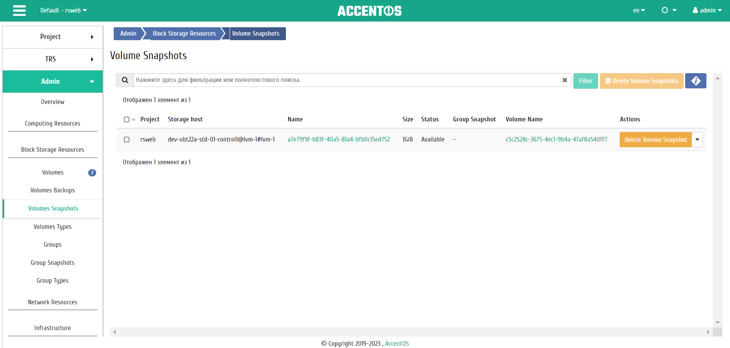Open Computing Resources in sidebar
This screenshot has width=730, height=348.
coord(52,123)
